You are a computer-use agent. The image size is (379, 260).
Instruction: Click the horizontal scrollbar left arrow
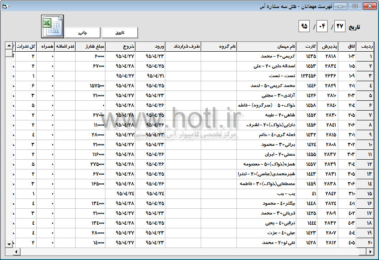(x=16, y=252)
